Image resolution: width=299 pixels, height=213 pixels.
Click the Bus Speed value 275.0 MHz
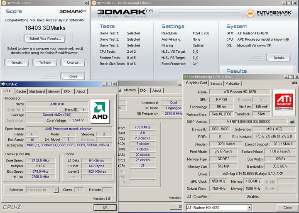point(40,171)
